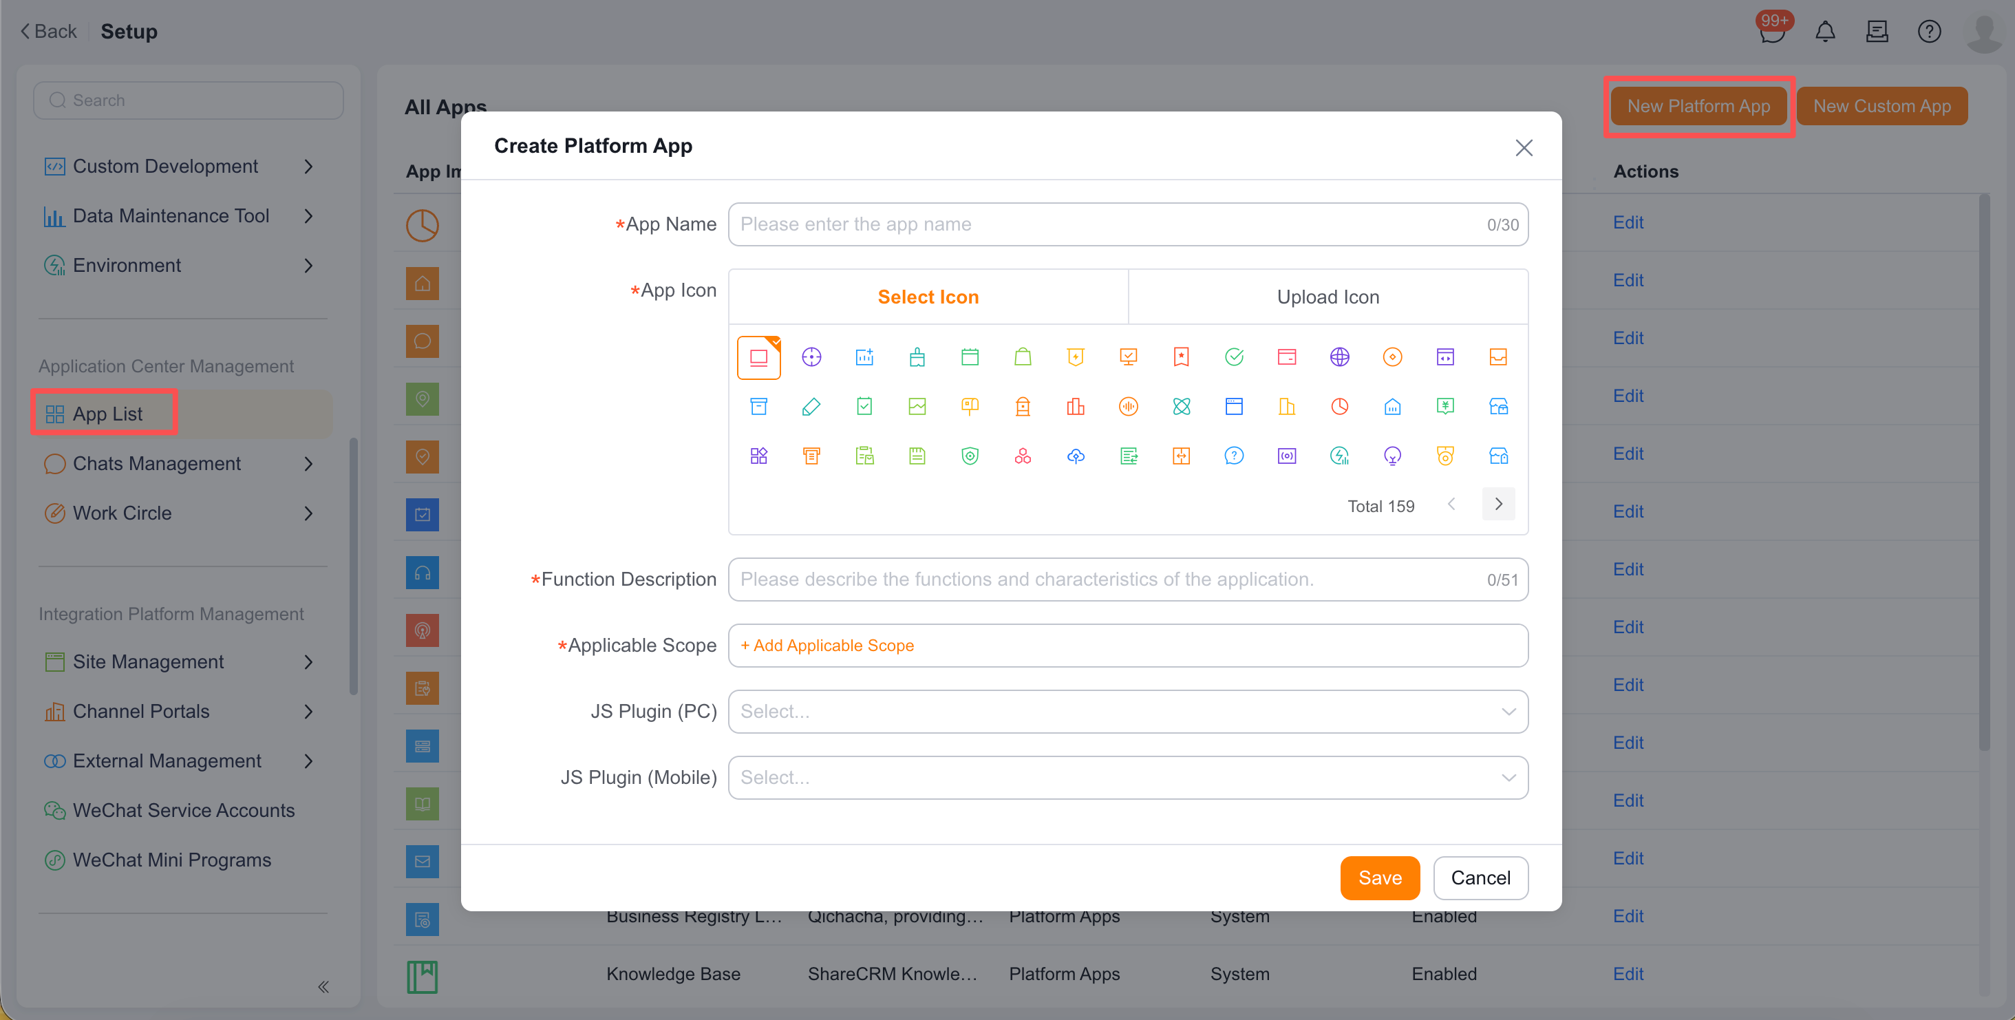Open the notifications bell
The image size is (2015, 1020).
[1825, 31]
